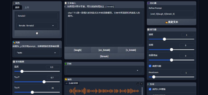This screenshot has width=208, height=95.
Task: Switch to the 选择 voice tab
Action: pyautogui.click(x=17, y=8)
